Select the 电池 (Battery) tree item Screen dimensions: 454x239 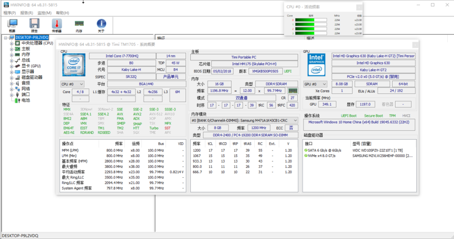click(26, 100)
